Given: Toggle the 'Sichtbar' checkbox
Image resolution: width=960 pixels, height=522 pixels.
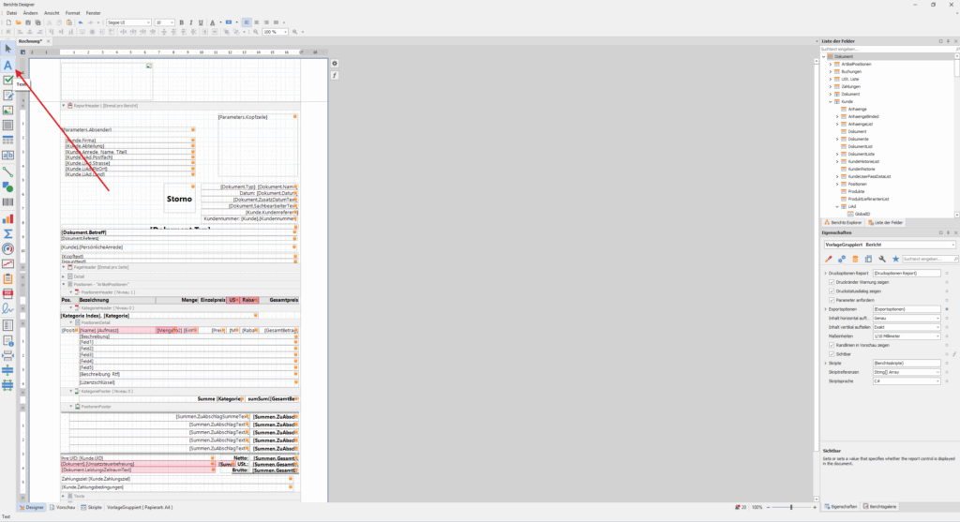Looking at the screenshot, I should click(x=832, y=353).
